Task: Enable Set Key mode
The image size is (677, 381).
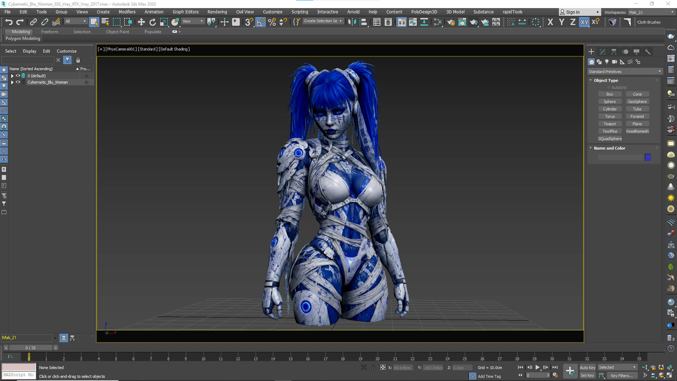Action: (587, 375)
